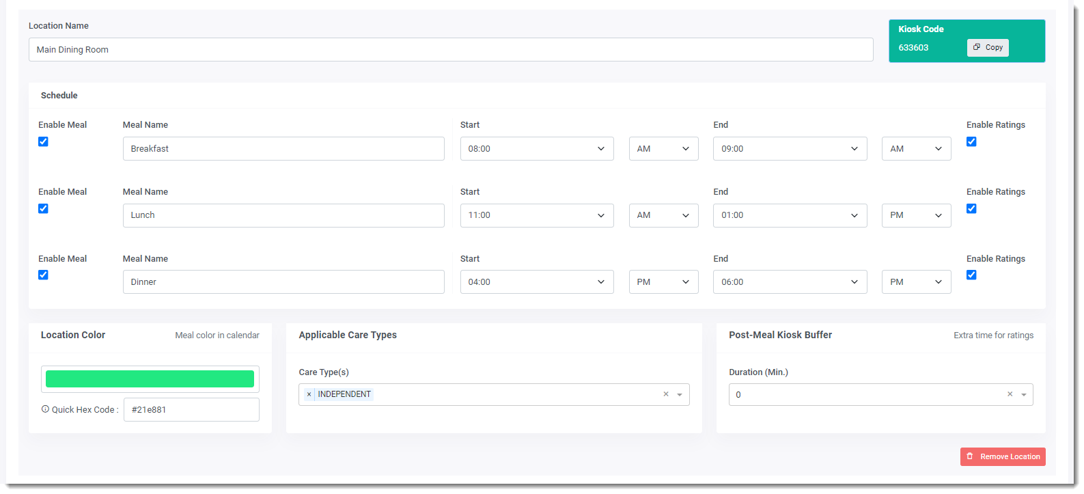Open Dinner end PM dropdown
This screenshot has width=1084, height=494.
pyautogui.click(x=916, y=282)
